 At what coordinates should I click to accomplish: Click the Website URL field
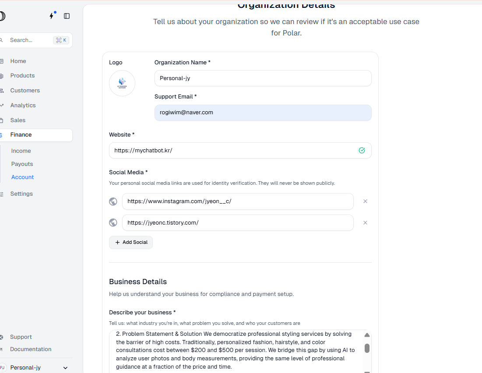[240, 150]
